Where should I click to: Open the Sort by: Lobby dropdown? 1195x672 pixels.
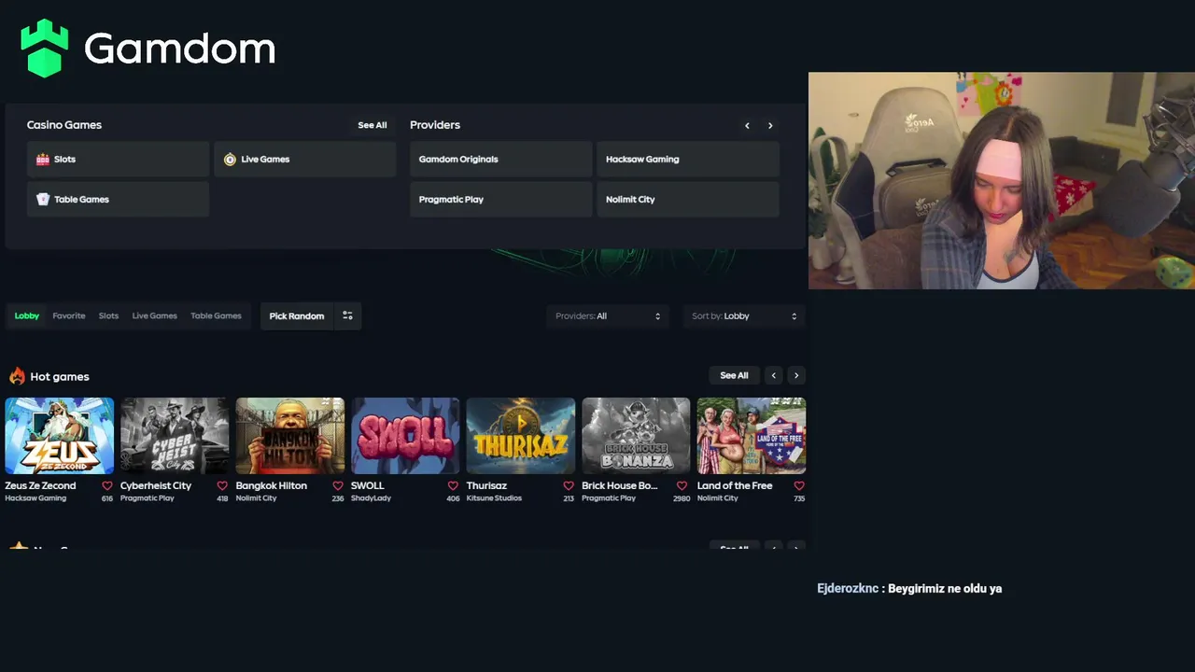pos(744,316)
